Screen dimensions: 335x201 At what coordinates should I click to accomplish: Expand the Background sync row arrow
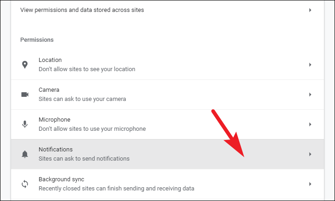[310, 184]
